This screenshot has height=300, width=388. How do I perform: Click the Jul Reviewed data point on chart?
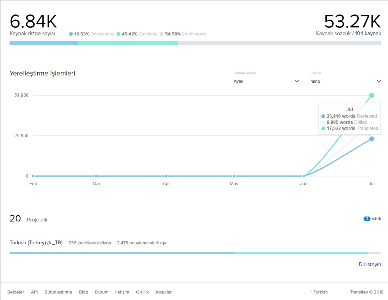(x=372, y=139)
